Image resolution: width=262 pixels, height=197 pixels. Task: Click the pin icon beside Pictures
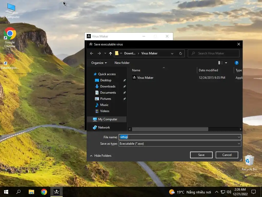[125, 99]
